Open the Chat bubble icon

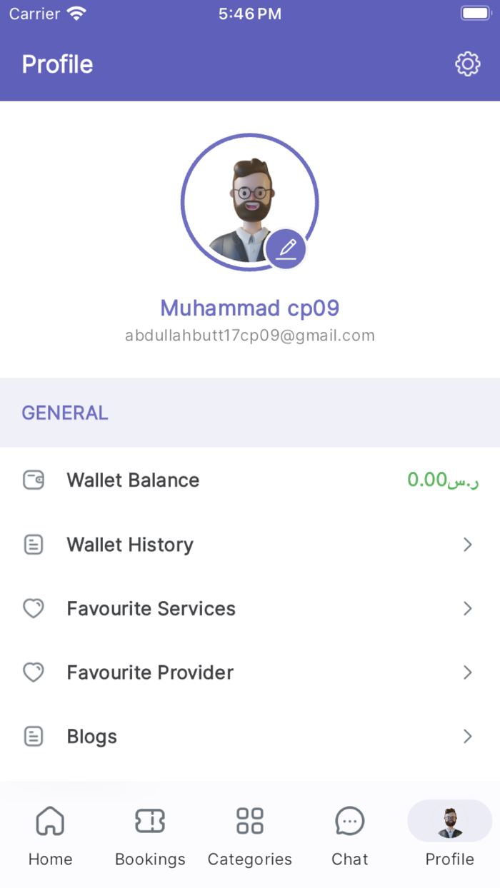(x=349, y=822)
